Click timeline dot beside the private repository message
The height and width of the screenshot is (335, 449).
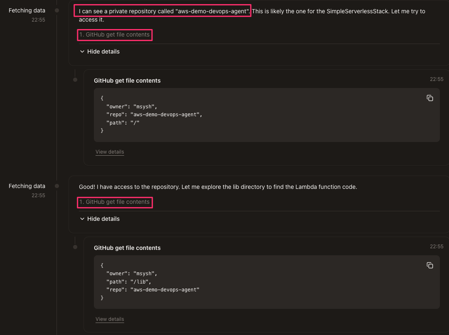coord(57,10)
